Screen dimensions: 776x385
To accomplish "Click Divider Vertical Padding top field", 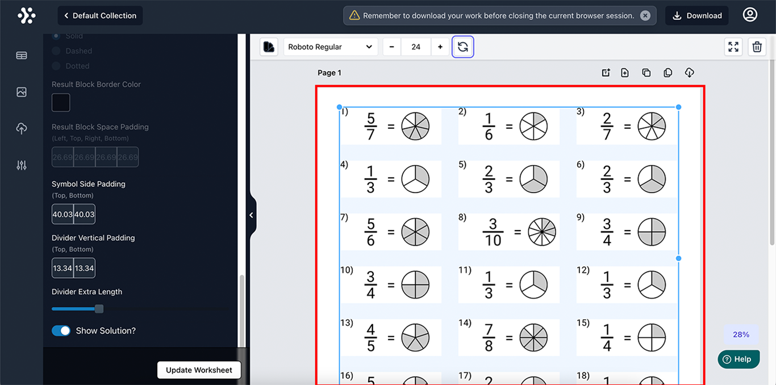I will click(62, 268).
